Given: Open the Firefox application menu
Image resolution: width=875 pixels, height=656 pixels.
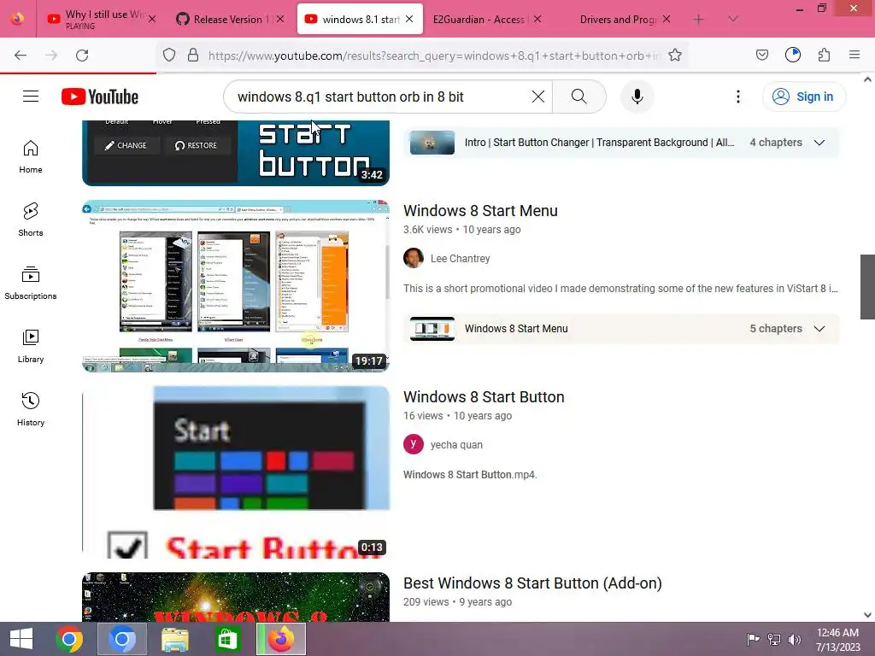Looking at the screenshot, I should 854,55.
